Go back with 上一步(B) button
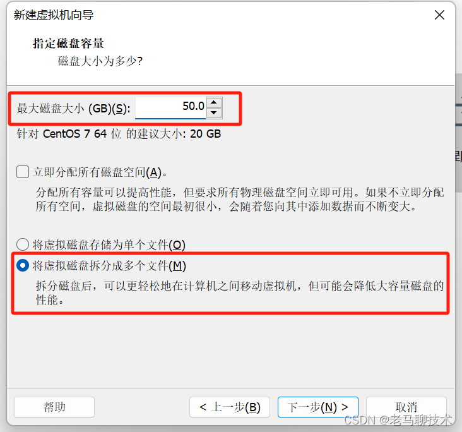 tap(230, 407)
